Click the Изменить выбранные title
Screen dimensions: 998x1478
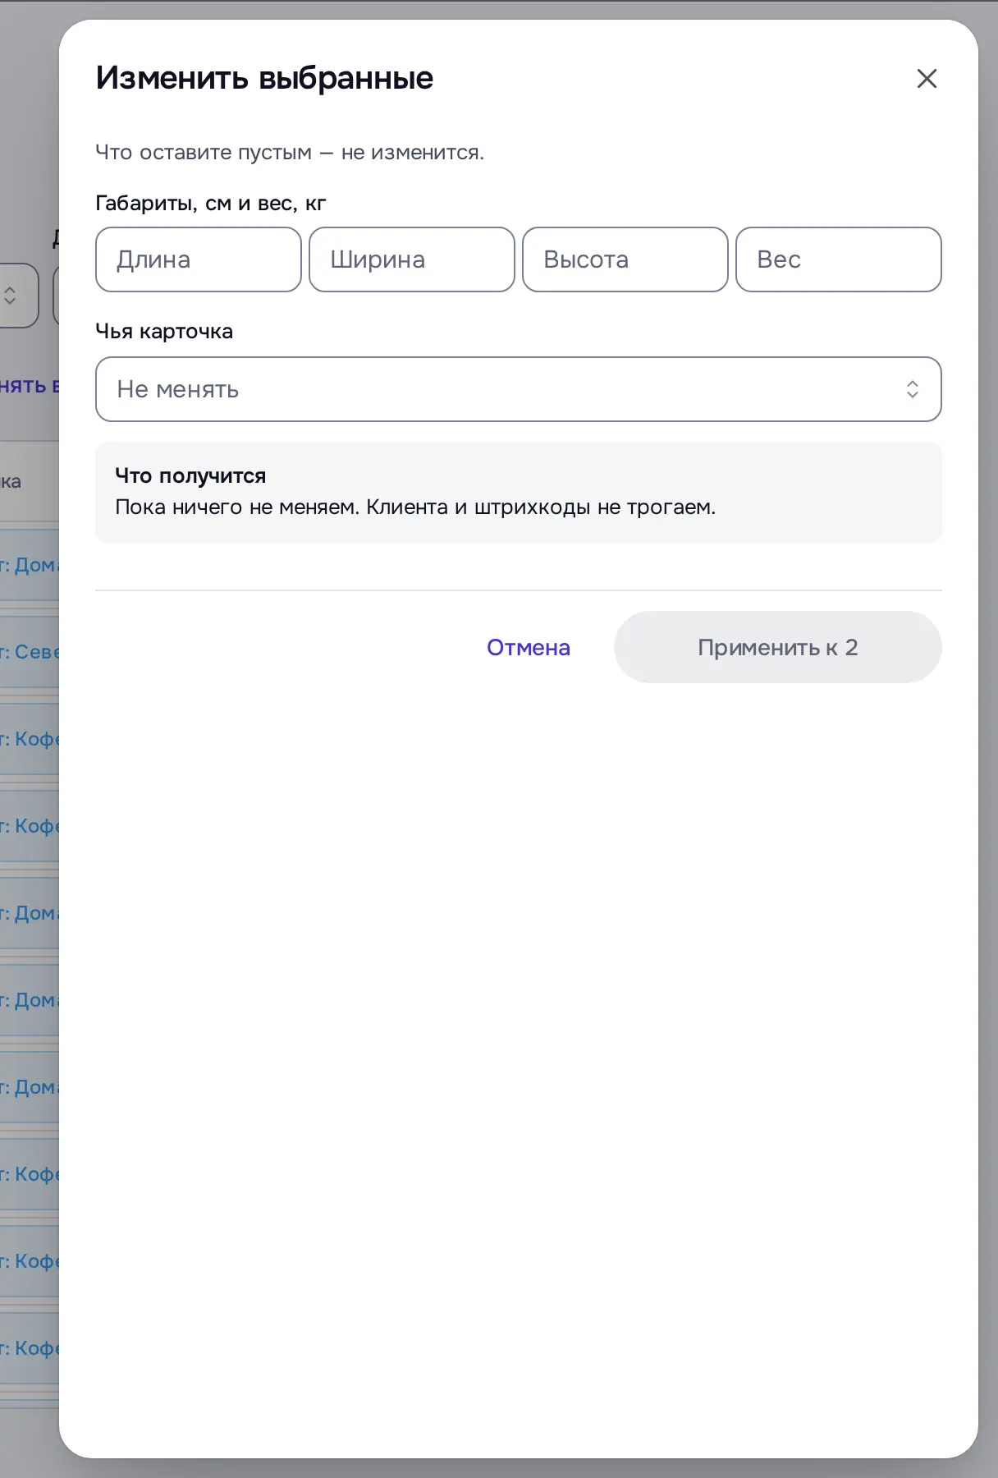(x=264, y=78)
